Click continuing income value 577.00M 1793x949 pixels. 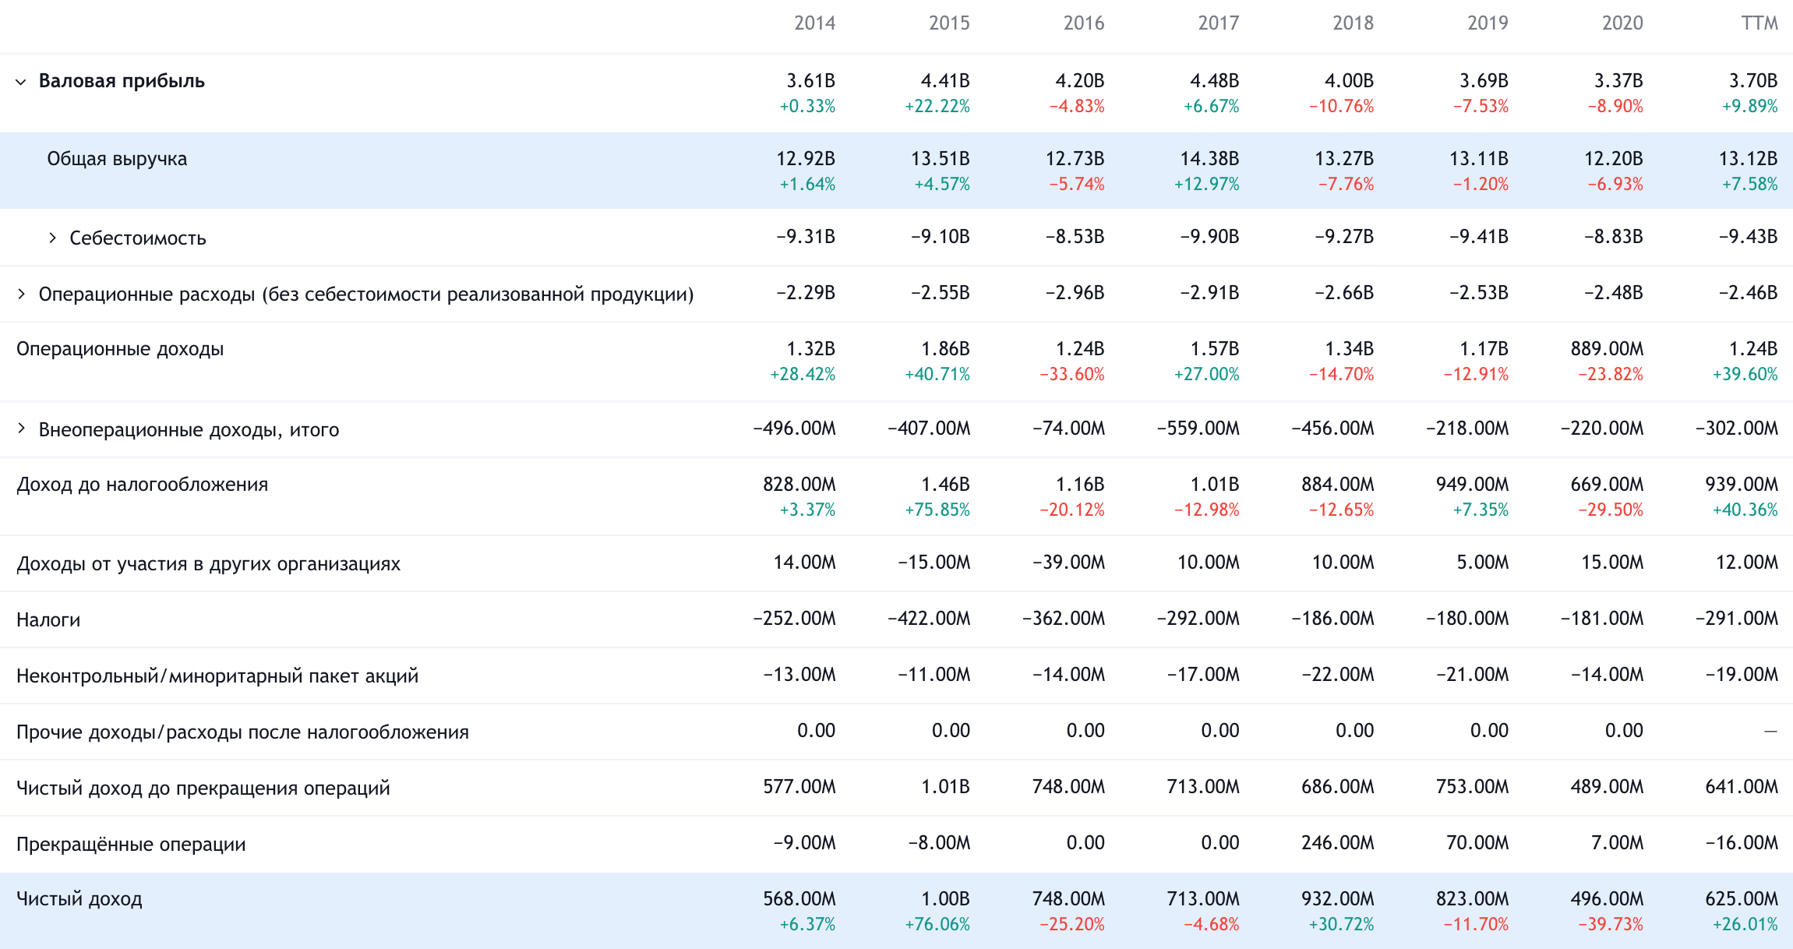[799, 787]
